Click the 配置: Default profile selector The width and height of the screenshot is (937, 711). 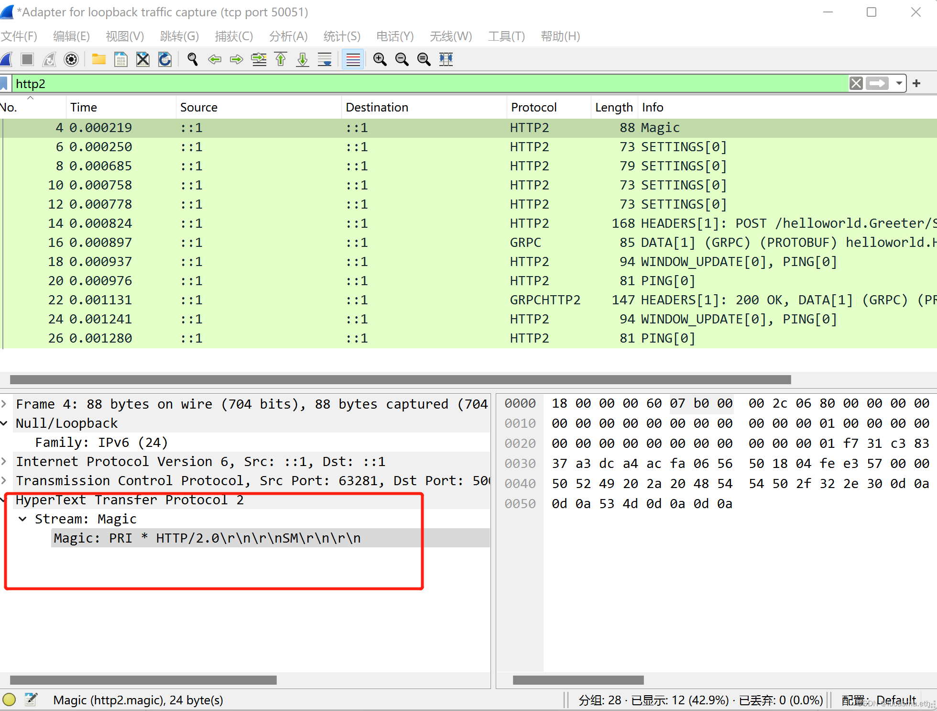879,700
